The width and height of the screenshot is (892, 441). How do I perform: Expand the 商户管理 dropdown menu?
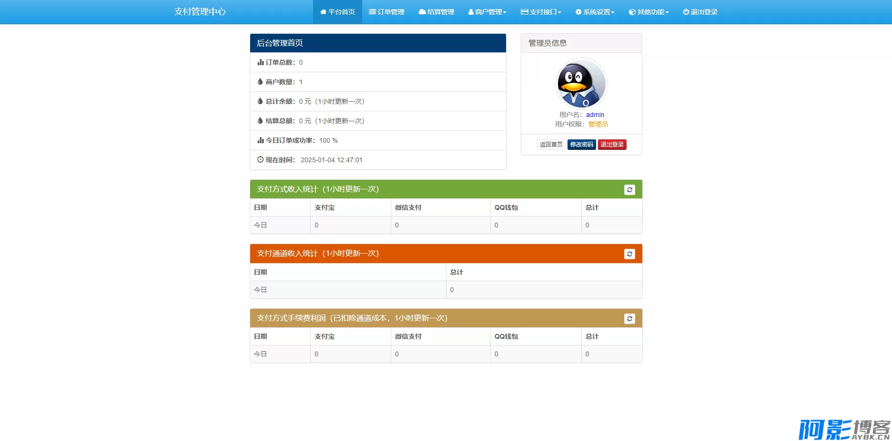[487, 12]
